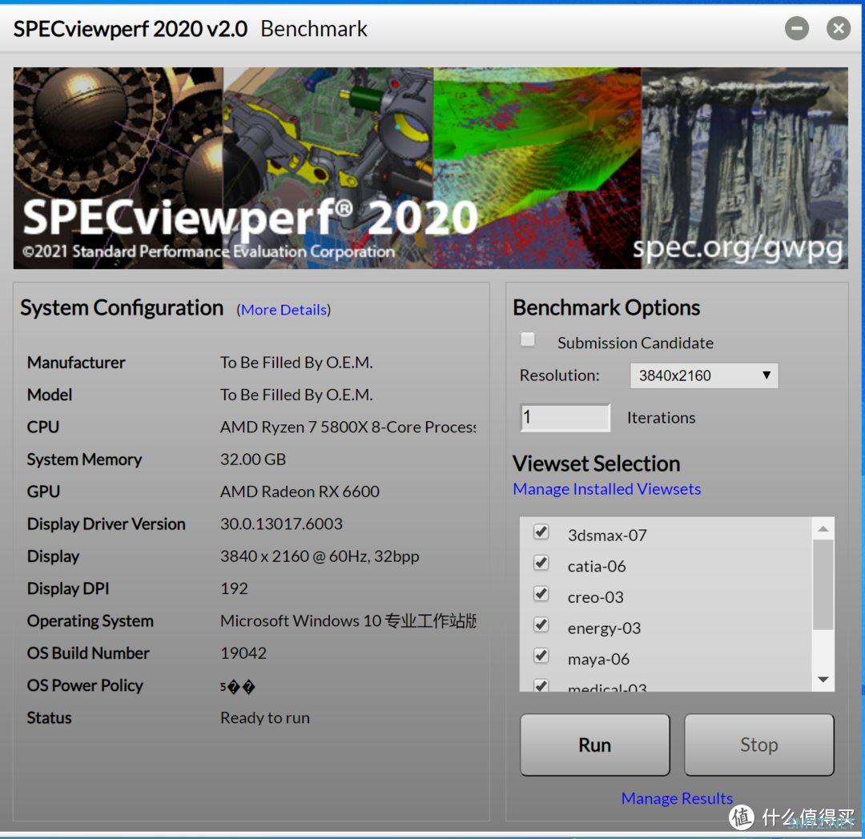Click the viewset list scrollbar thumb
The height and width of the screenshot is (839, 865).
click(823, 584)
